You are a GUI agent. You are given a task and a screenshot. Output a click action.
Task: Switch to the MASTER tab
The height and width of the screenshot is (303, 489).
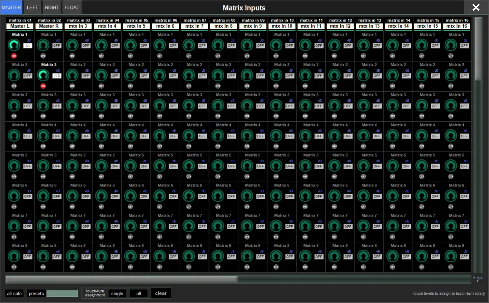(11, 7)
